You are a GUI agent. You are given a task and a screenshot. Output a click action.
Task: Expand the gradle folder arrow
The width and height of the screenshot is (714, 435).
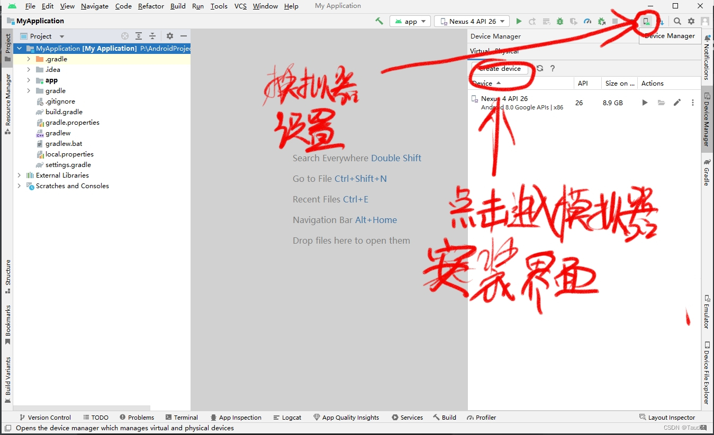point(29,90)
